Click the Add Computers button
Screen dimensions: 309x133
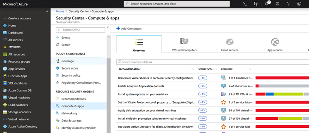(x=129, y=29)
